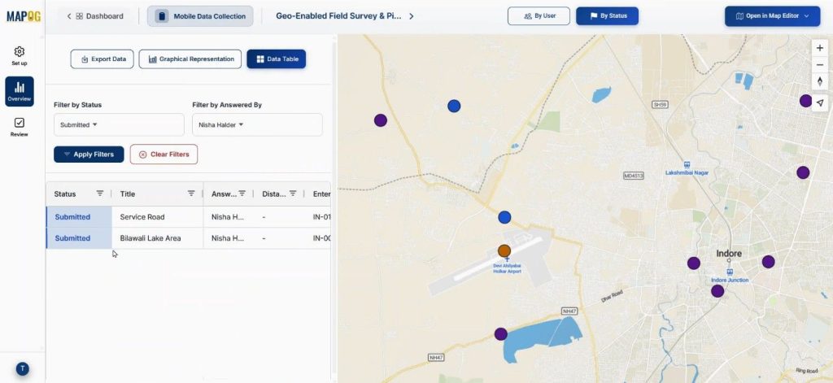Click the orange marker near the airport

(x=504, y=250)
